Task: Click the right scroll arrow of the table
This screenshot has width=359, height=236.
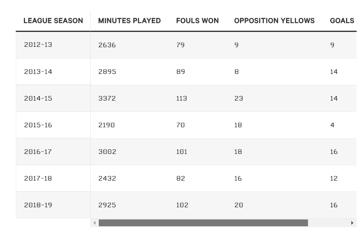Action: (x=352, y=223)
